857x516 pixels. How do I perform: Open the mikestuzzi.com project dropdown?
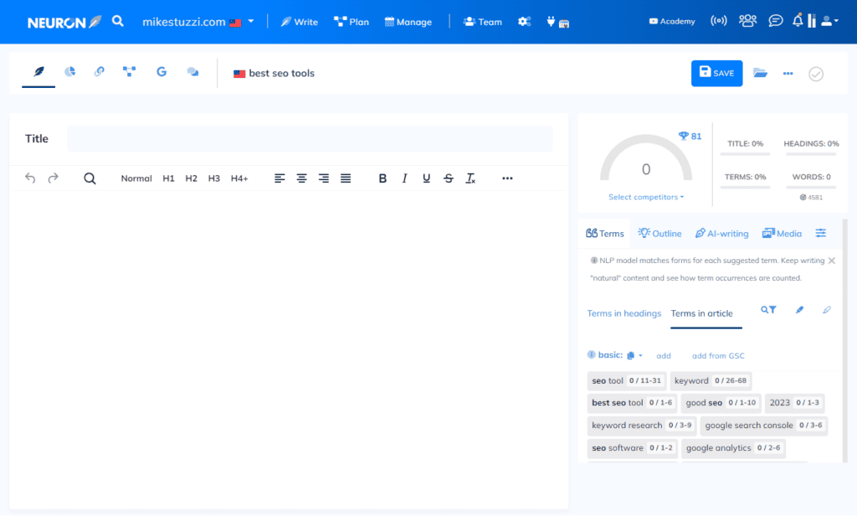[x=198, y=21]
